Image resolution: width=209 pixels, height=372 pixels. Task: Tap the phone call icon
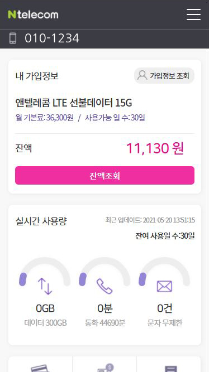[x=104, y=286]
